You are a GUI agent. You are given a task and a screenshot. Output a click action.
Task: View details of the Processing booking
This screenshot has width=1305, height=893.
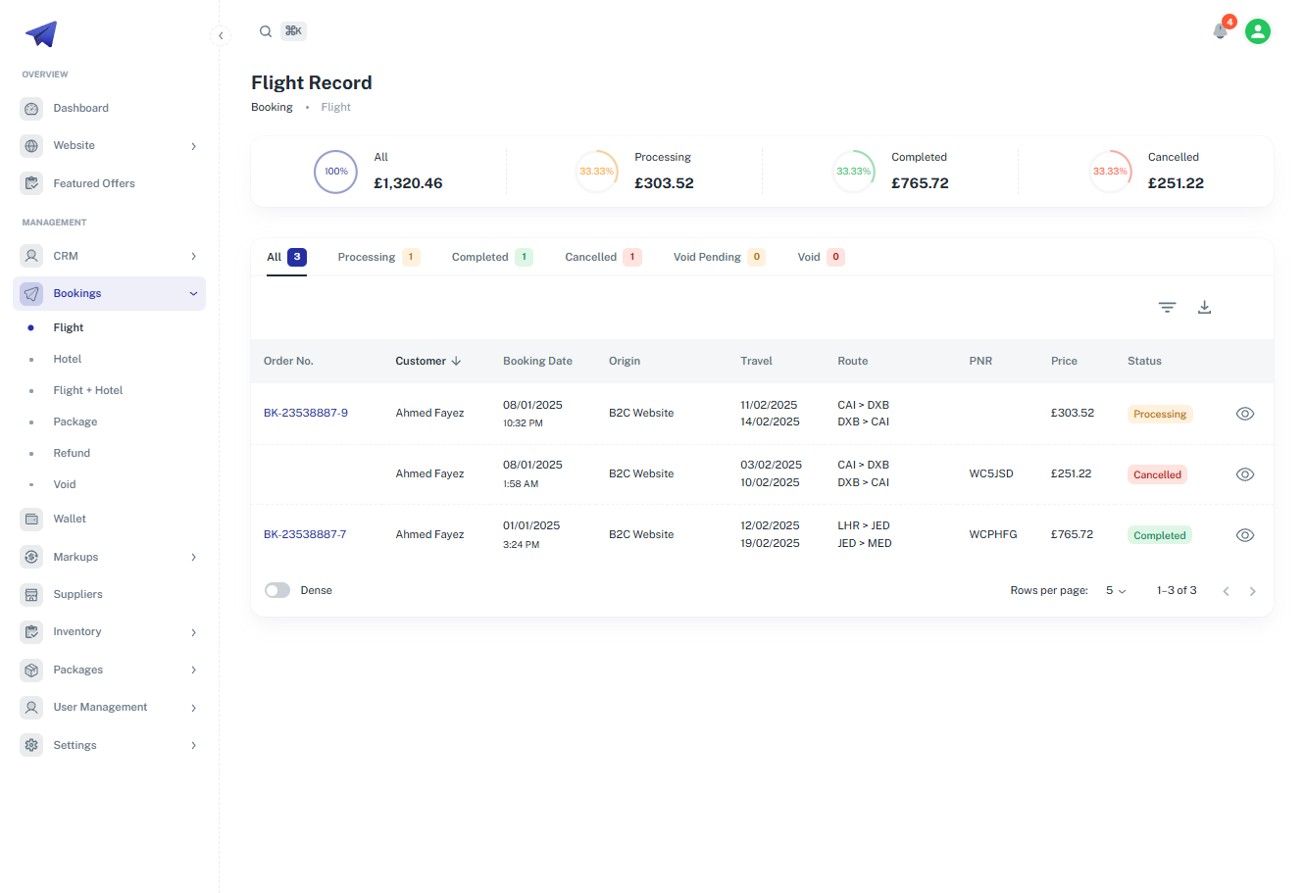click(1245, 414)
